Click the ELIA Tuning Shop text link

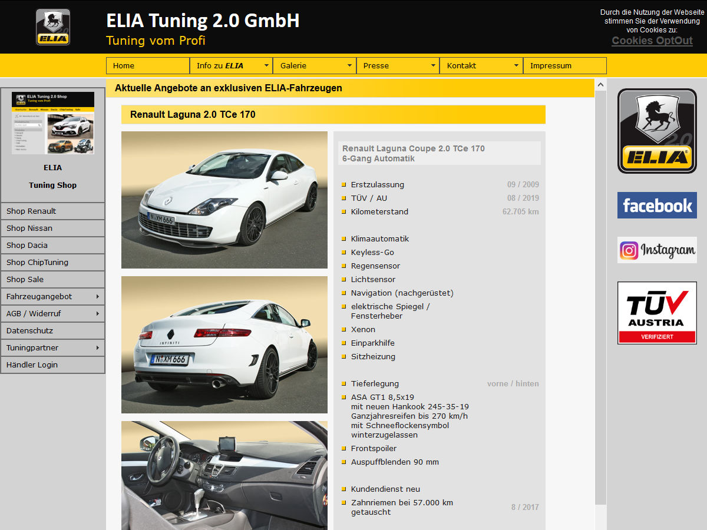tap(52, 176)
